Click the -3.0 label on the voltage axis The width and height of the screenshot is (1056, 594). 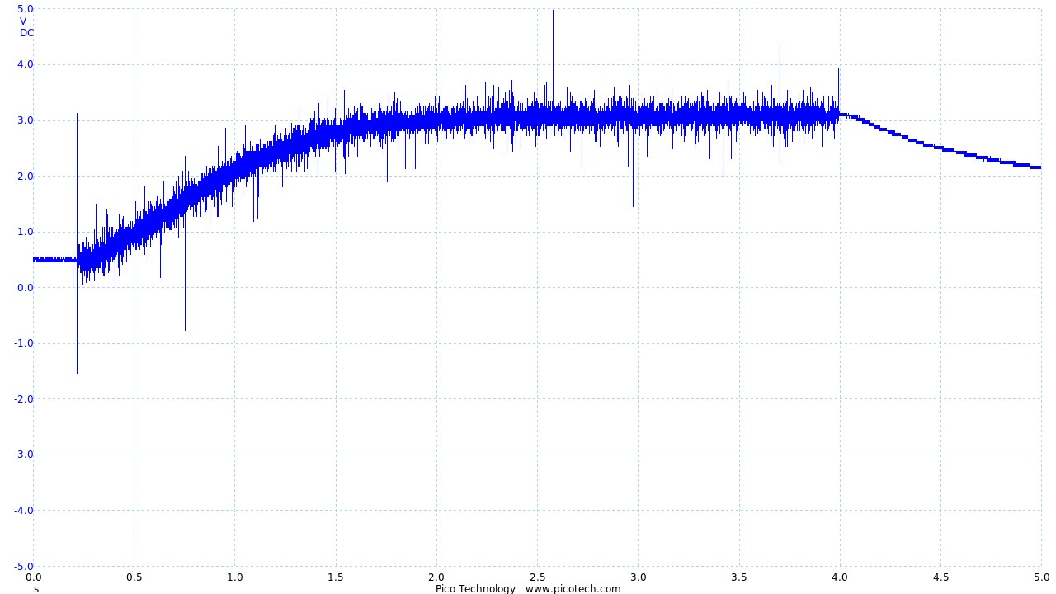pyautogui.click(x=23, y=455)
